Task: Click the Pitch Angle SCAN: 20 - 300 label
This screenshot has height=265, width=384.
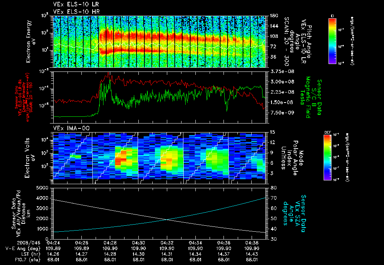Action: coord(297,42)
